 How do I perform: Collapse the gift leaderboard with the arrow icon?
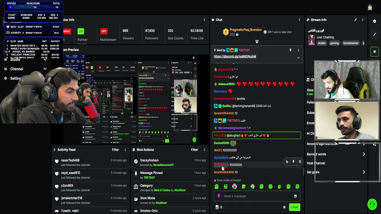click(257, 42)
